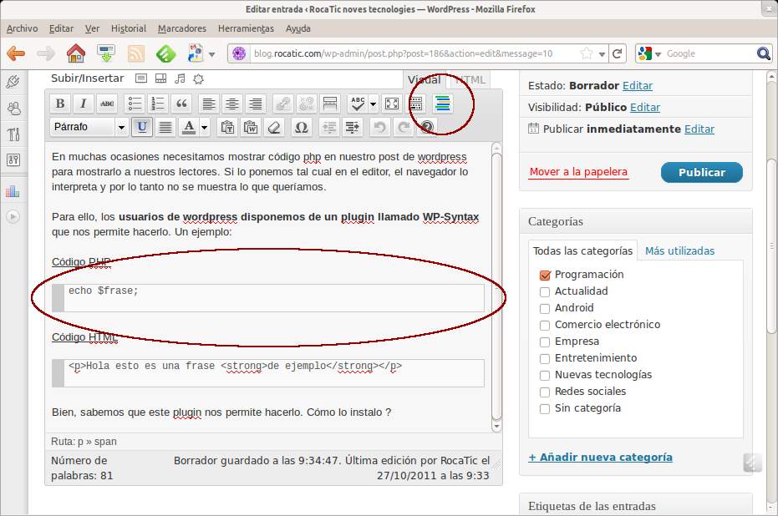Image resolution: width=778 pixels, height=516 pixels.
Task: Toggle the kitchen sink toolbar row
Action: (x=416, y=104)
